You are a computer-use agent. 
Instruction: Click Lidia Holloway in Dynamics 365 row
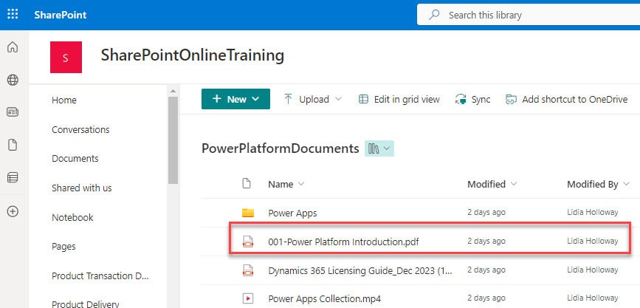point(592,270)
